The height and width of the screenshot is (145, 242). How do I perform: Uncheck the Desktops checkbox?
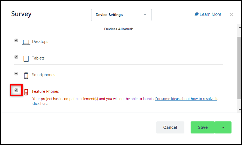(16, 40)
